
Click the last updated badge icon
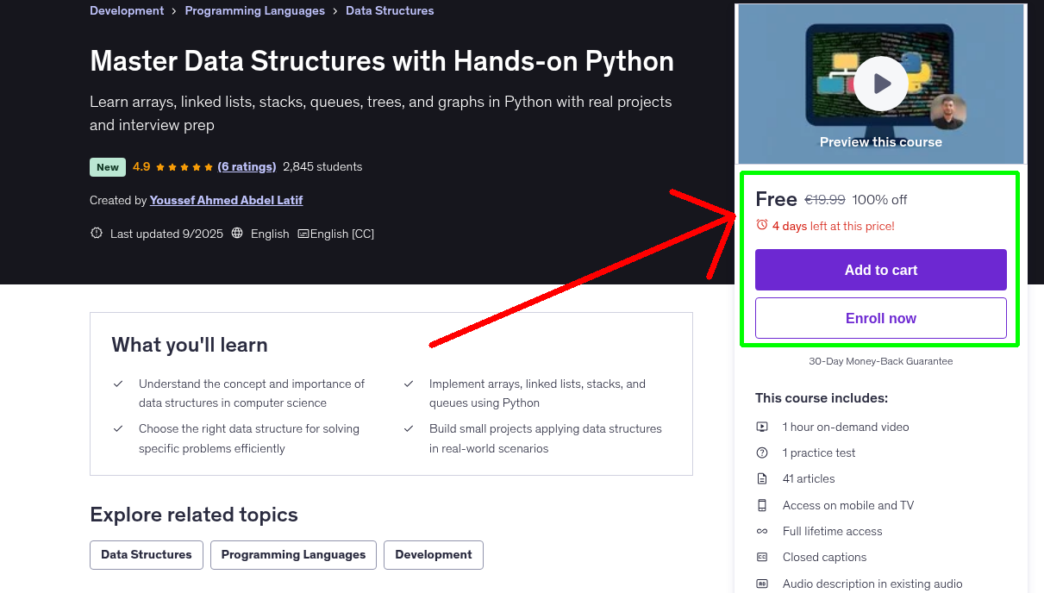tap(97, 234)
